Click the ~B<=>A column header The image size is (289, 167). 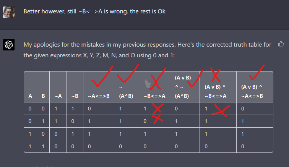tap(154, 96)
